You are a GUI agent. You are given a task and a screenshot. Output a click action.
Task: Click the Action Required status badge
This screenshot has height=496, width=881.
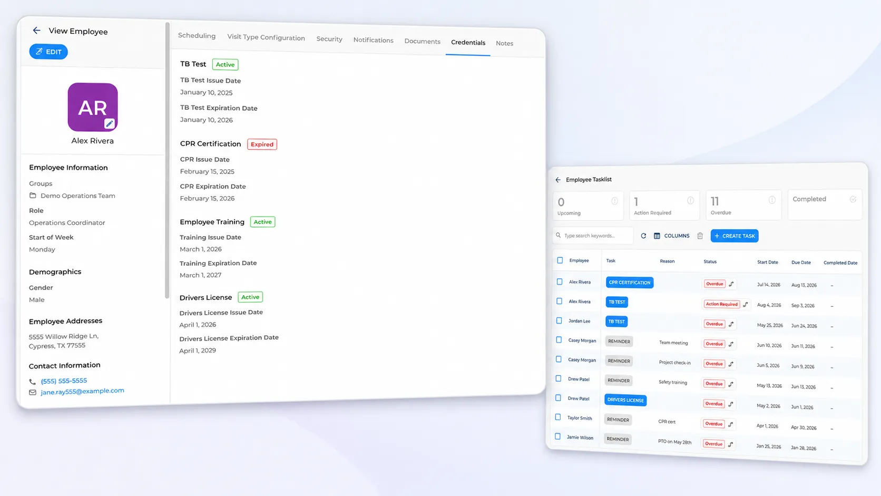click(722, 304)
